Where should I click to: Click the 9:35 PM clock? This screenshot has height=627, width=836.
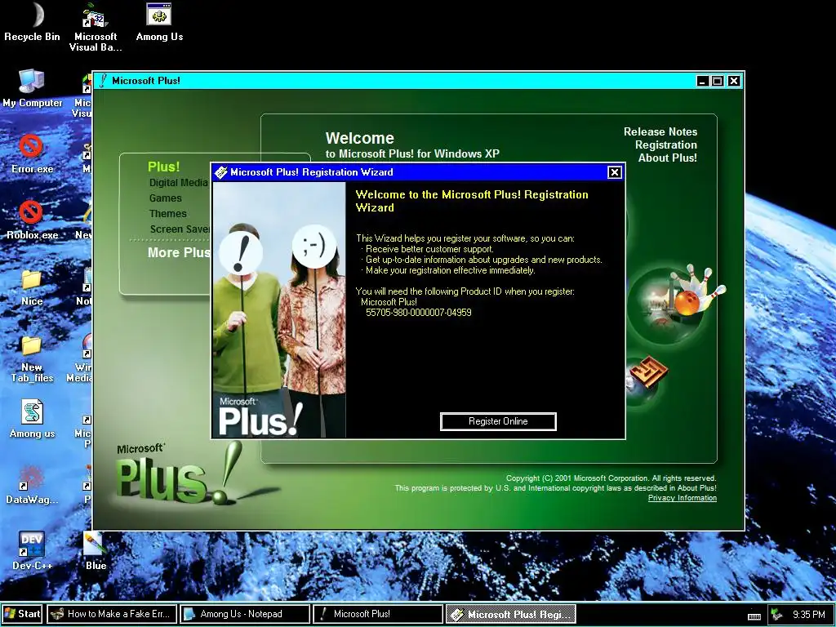tap(809, 615)
